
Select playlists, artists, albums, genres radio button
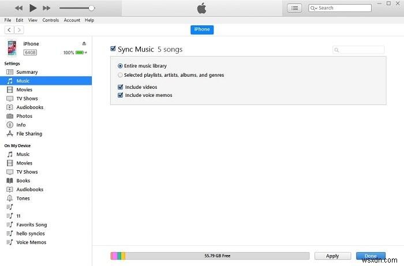point(120,75)
